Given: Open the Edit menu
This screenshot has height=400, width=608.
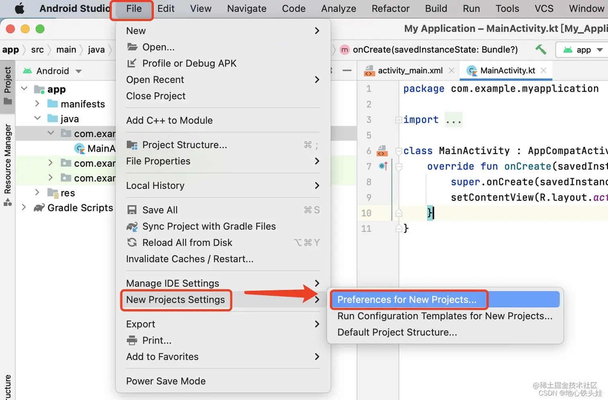Looking at the screenshot, I should [166, 8].
